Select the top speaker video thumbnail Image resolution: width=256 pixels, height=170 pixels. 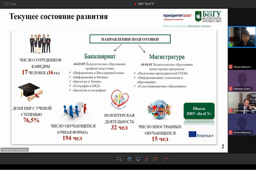[242, 37]
